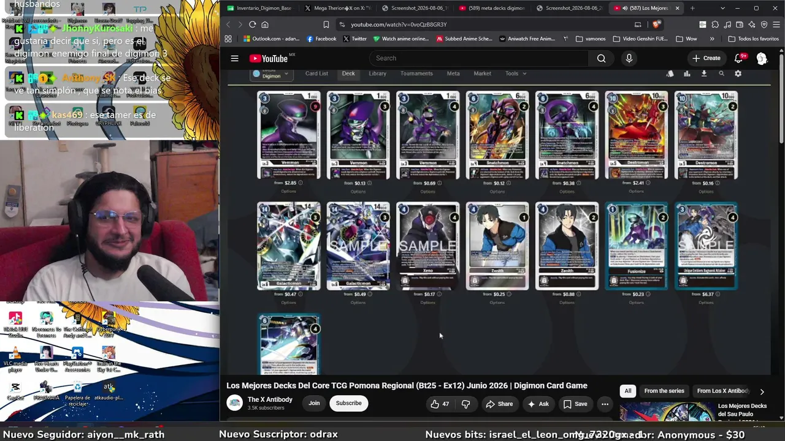
Task: Expand the Tools dropdown menu
Action: coord(516,73)
